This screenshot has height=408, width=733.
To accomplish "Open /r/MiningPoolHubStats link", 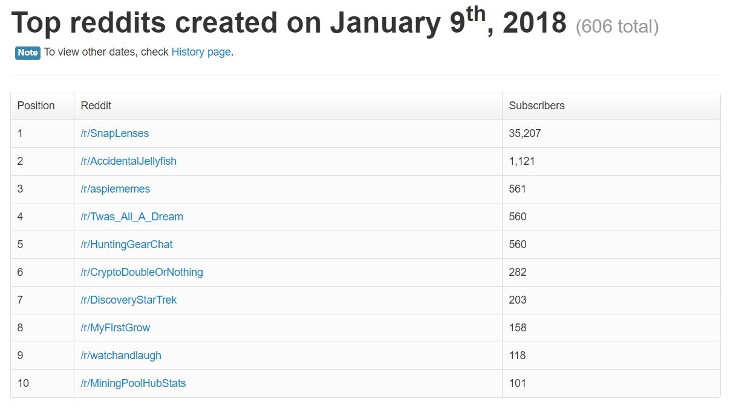I will [133, 383].
